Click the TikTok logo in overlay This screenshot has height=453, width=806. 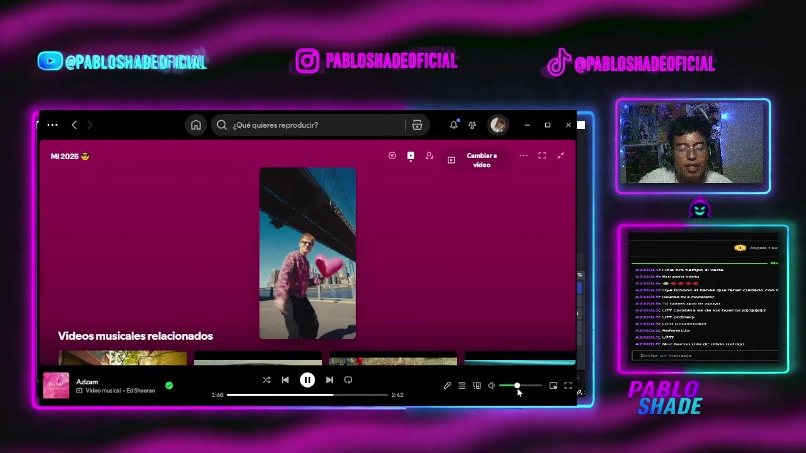pyautogui.click(x=557, y=64)
